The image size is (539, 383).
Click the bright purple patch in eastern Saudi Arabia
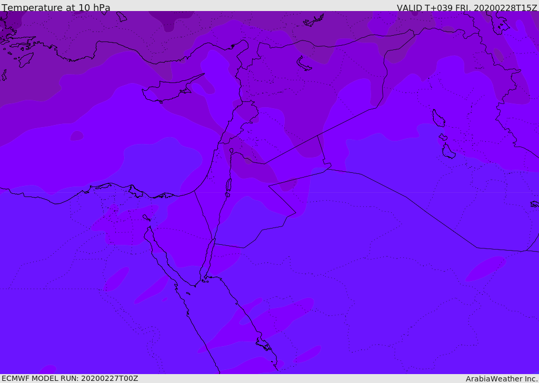click(x=485, y=268)
